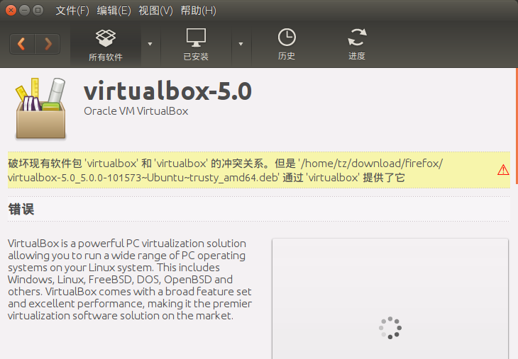Screen dimensions: 518x359
Task: Go forward with the right arrow button
Action: pyautogui.click(x=48, y=44)
